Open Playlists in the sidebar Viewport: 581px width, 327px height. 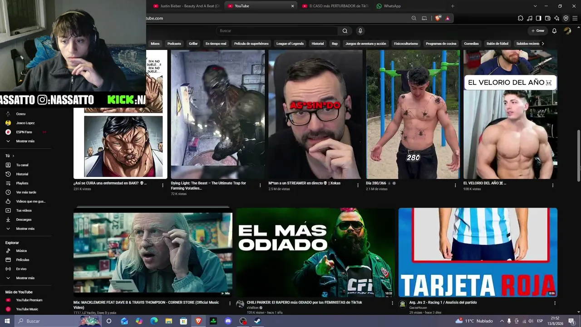(22, 183)
